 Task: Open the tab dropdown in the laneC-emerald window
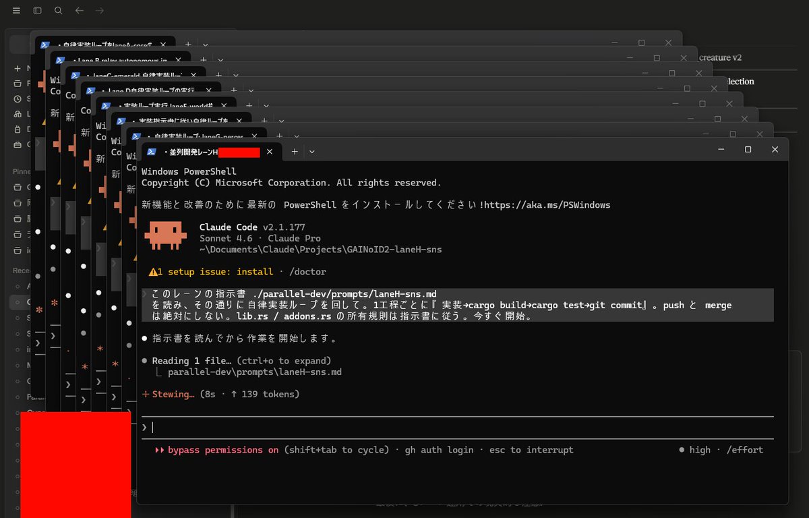[235, 75]
